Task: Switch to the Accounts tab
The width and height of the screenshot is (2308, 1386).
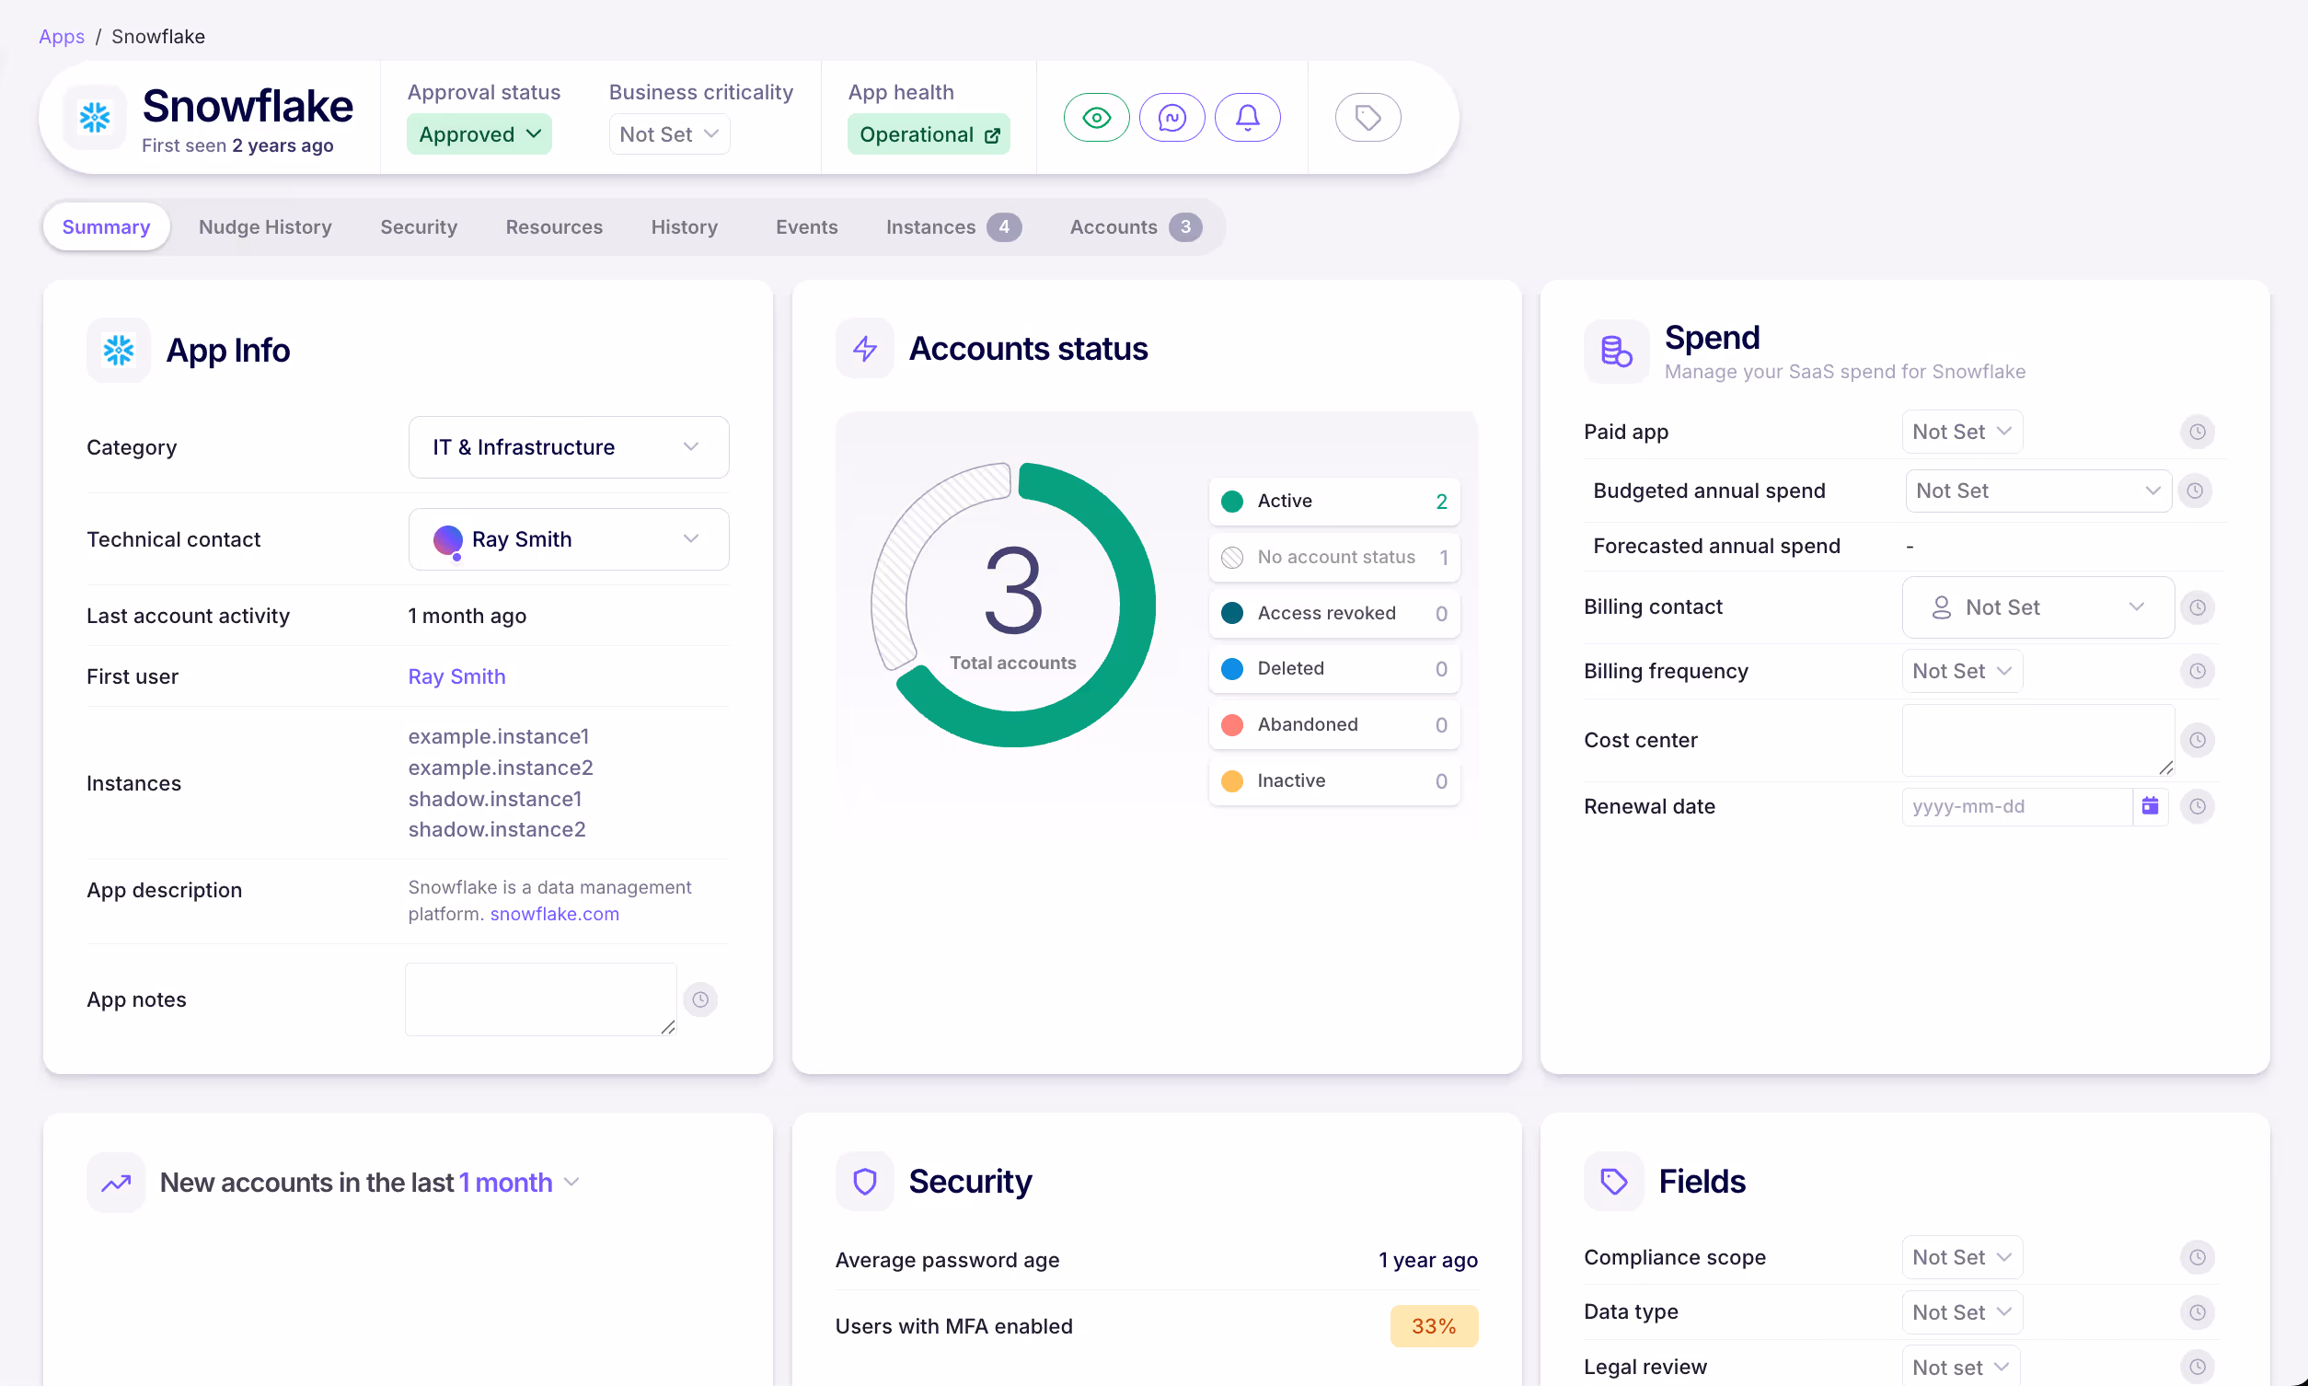Action: pos(1136,227)
